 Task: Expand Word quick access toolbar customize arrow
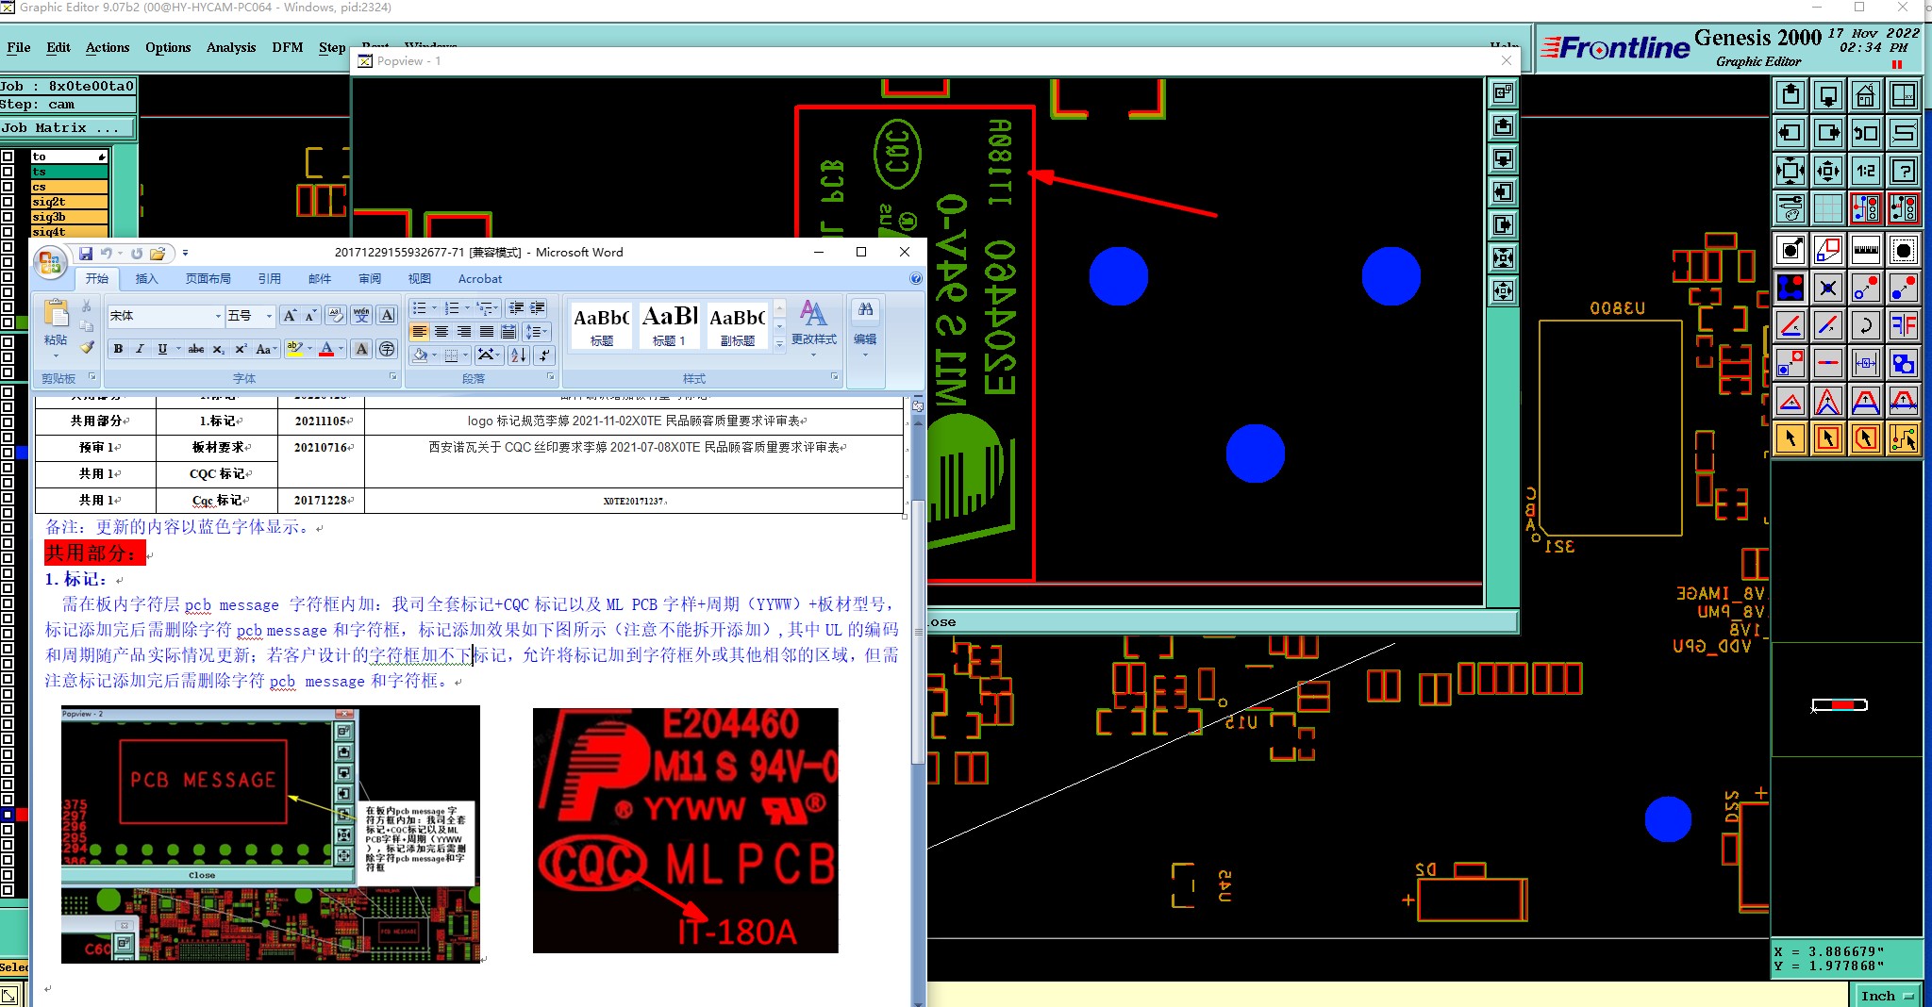186,253
